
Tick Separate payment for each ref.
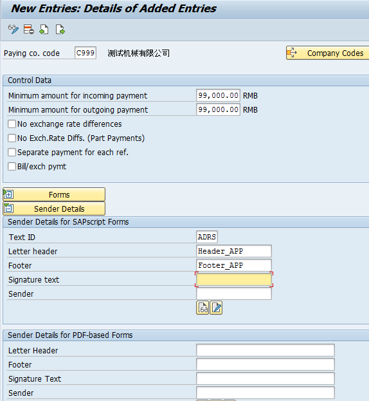(x=12, y=153)
